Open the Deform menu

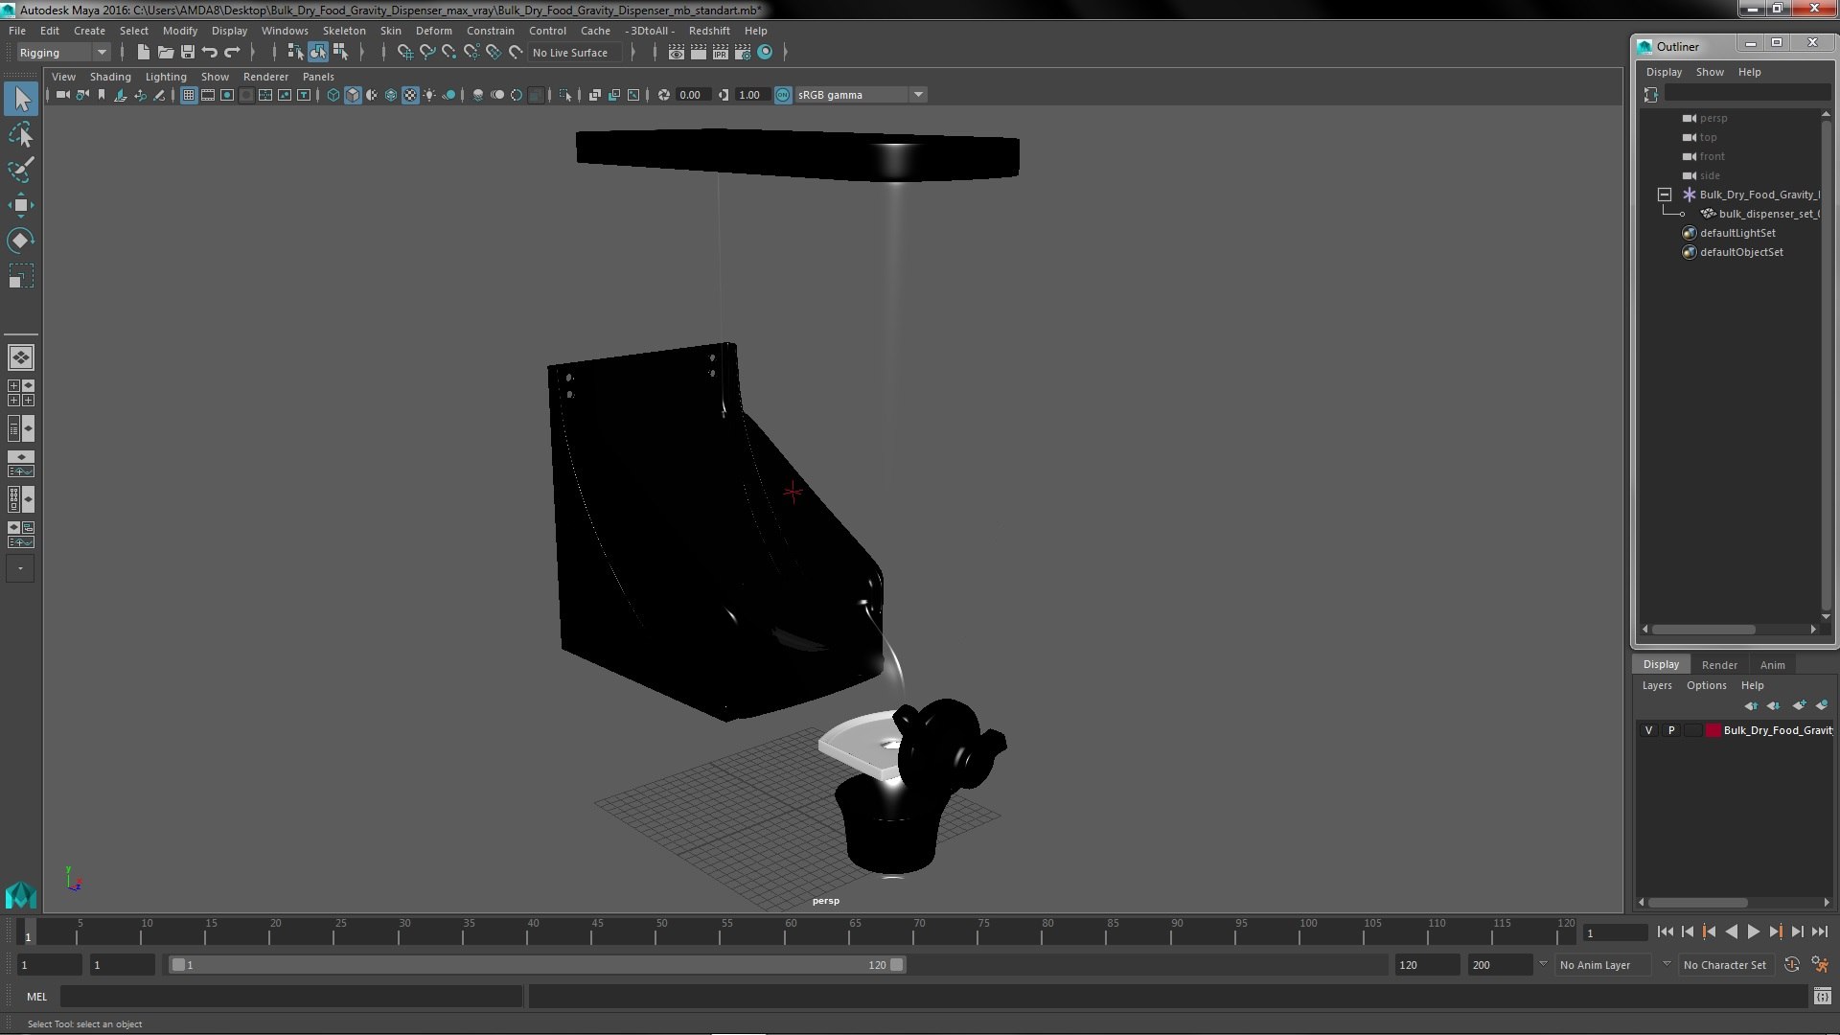pyautogui.click(x=433, y=31)
